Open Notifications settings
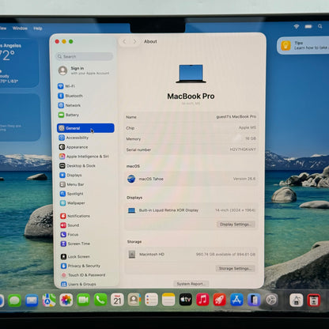The height and width of the screenshot is (329, 329). [x=75, y=216]
